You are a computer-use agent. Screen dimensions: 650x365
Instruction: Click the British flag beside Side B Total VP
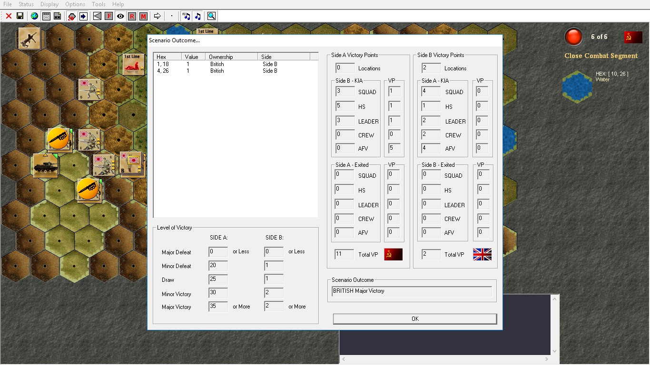click(x=482, y=254)
